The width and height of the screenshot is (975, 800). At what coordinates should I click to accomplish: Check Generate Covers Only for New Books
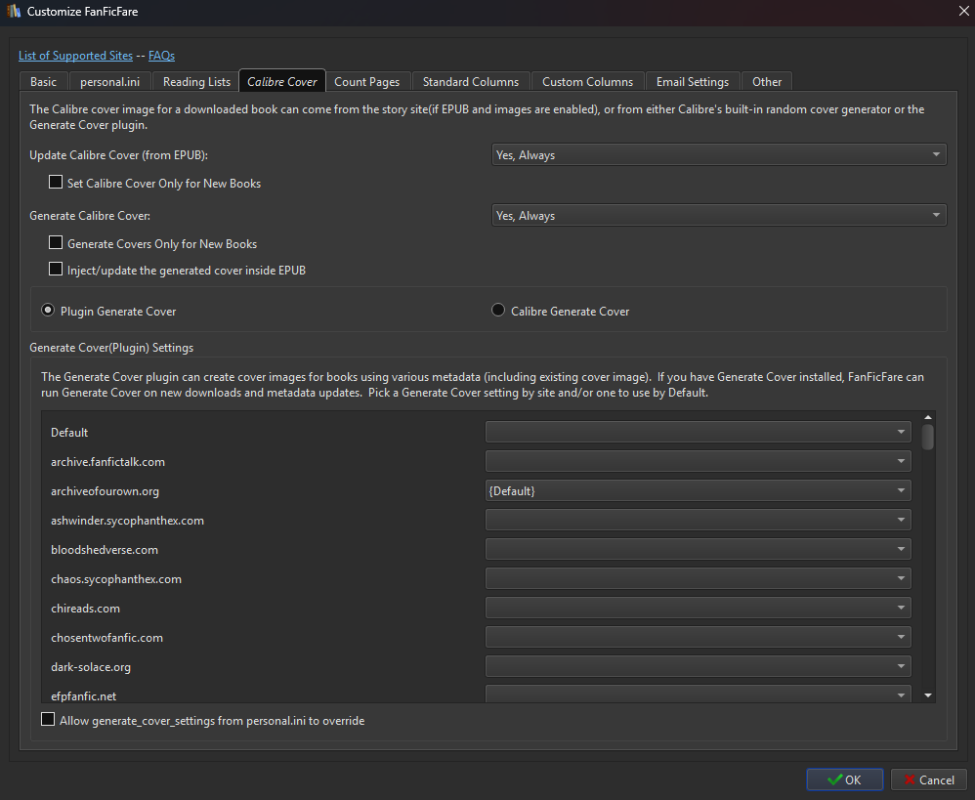(56, 243)
